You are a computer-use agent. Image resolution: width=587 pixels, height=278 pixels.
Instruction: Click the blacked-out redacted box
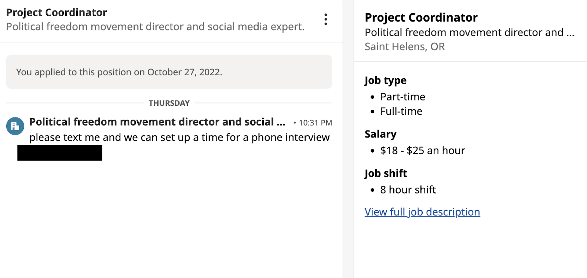60,153
